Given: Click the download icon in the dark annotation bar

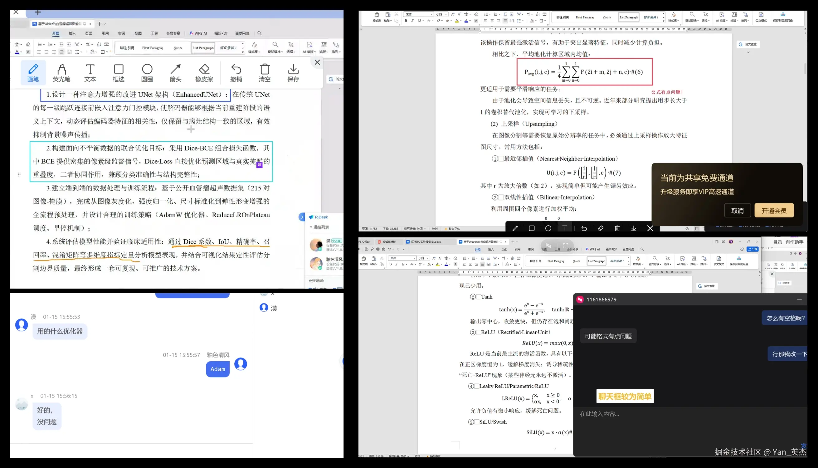Looking at the screenshot, I should point(634,228).
